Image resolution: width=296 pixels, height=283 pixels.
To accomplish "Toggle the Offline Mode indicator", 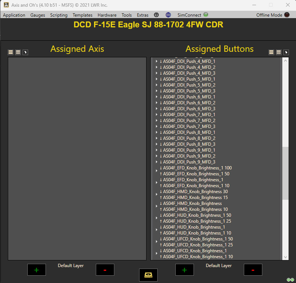I will pos(286,15).
